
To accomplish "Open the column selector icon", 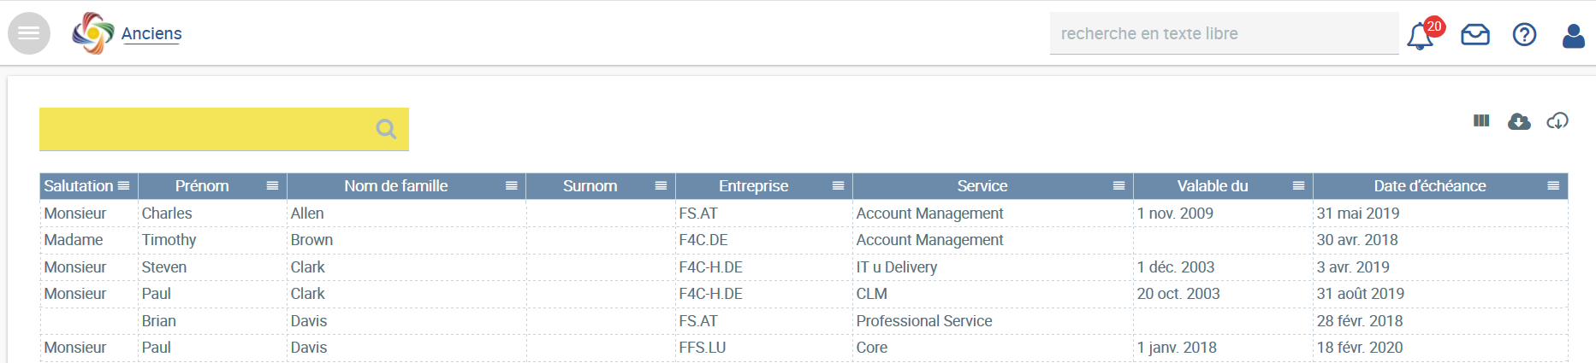I will [x=1481, y=120].
